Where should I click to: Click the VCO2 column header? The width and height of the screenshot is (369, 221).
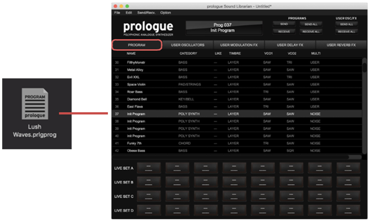coord(292,54)
